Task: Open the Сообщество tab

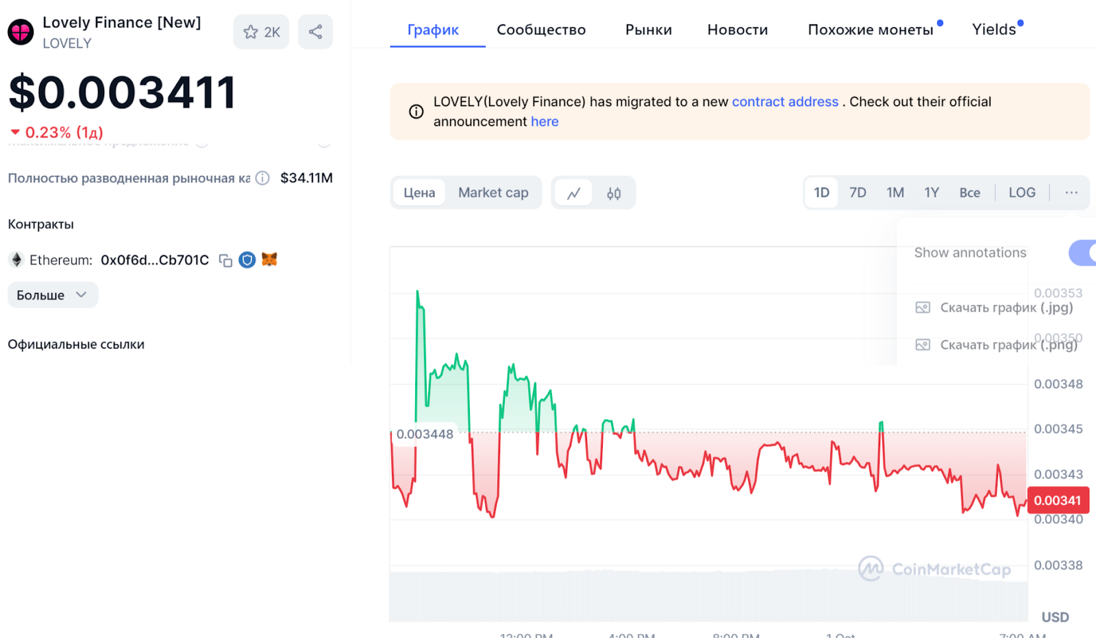Action: point(541,29)
